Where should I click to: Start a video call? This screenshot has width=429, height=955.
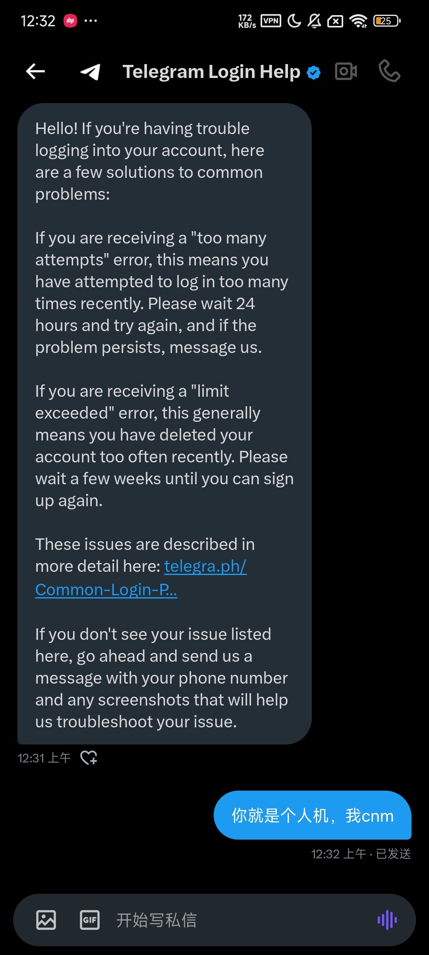(x=346, y=72)
